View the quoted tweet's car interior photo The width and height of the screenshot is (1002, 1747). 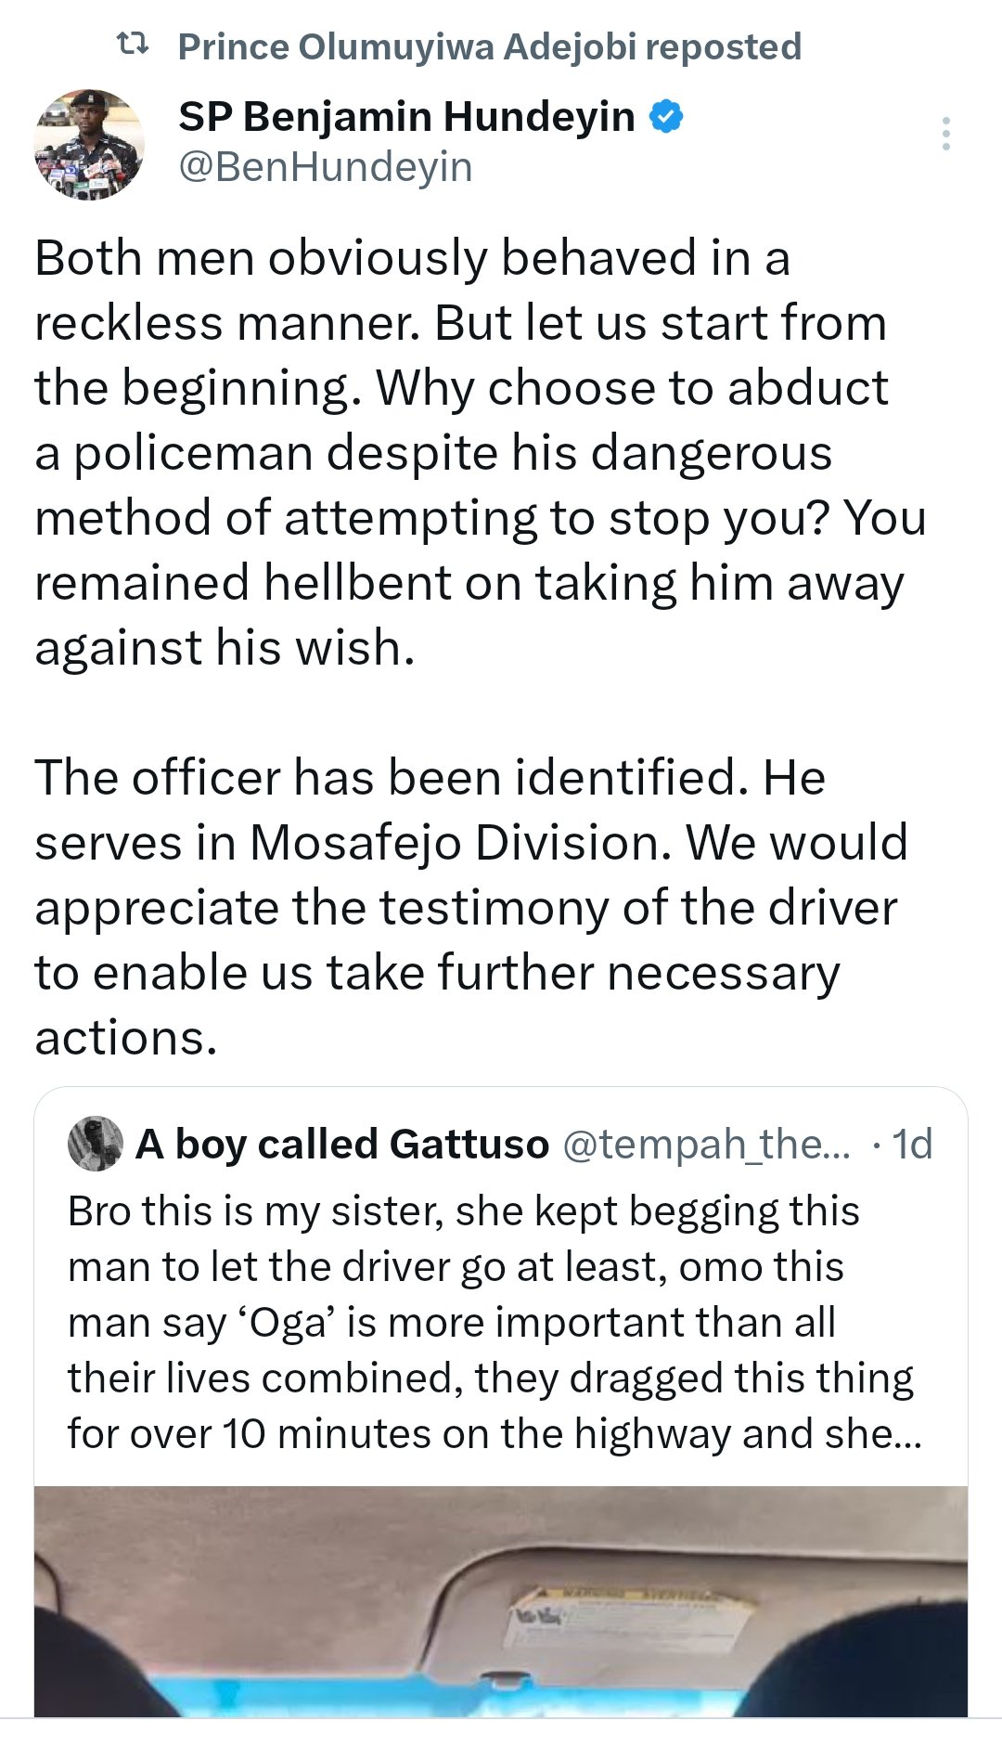pyautogui.click(x=501, y=1601)
